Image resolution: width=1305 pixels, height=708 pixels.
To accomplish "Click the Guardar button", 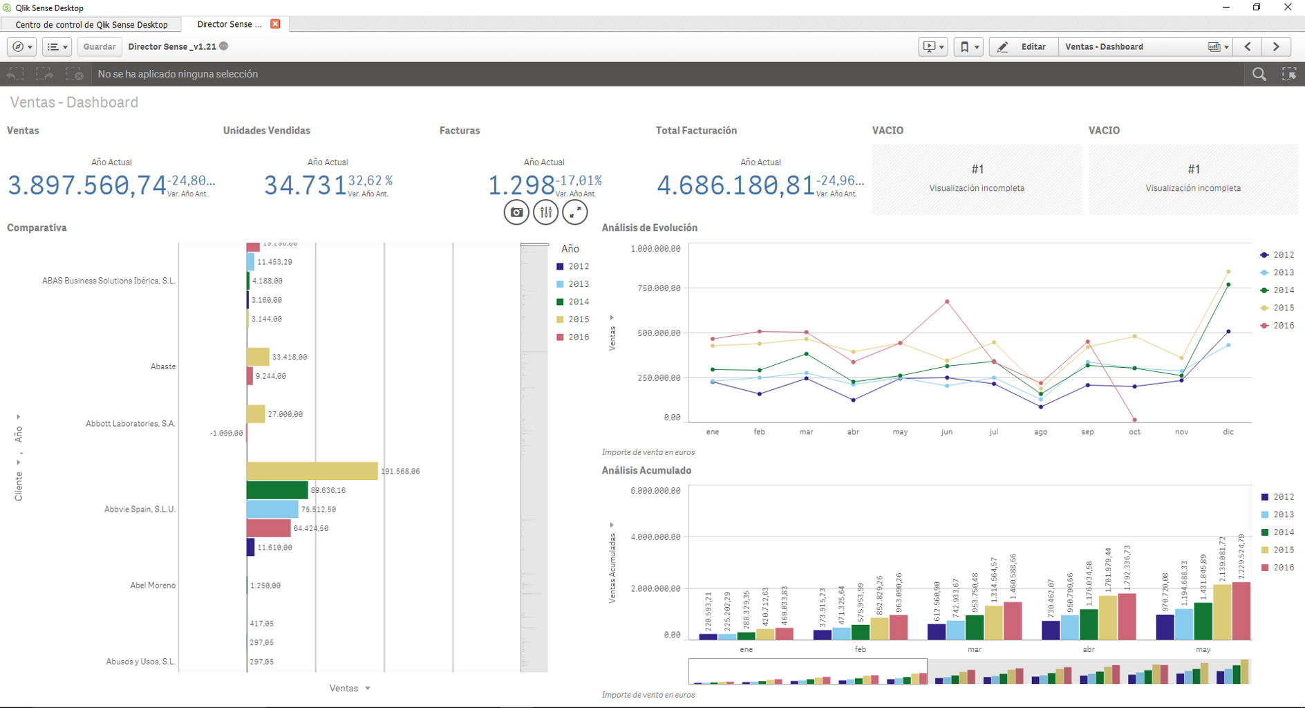I will 100,47.
